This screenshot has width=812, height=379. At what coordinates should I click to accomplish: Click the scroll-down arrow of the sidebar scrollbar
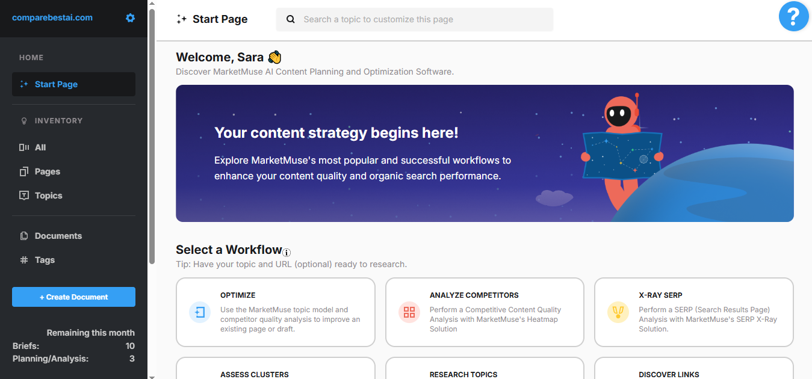[x=152, y=376]
